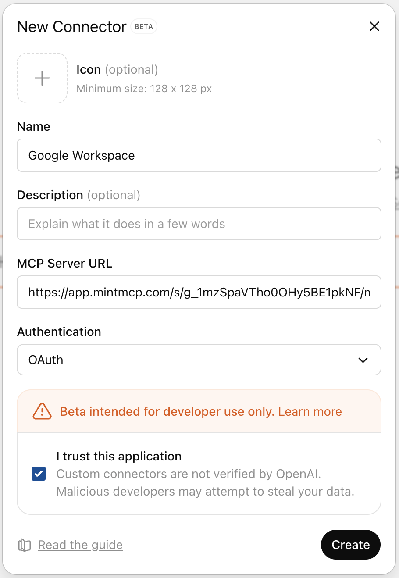Select the dashed icon placeholder square
The image size is (399, 578).
pos(42,78)
